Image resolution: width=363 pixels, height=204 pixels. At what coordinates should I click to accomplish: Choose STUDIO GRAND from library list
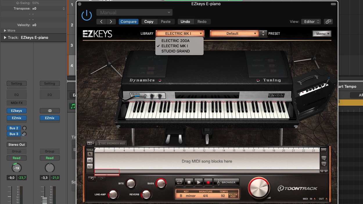point(175,51)
